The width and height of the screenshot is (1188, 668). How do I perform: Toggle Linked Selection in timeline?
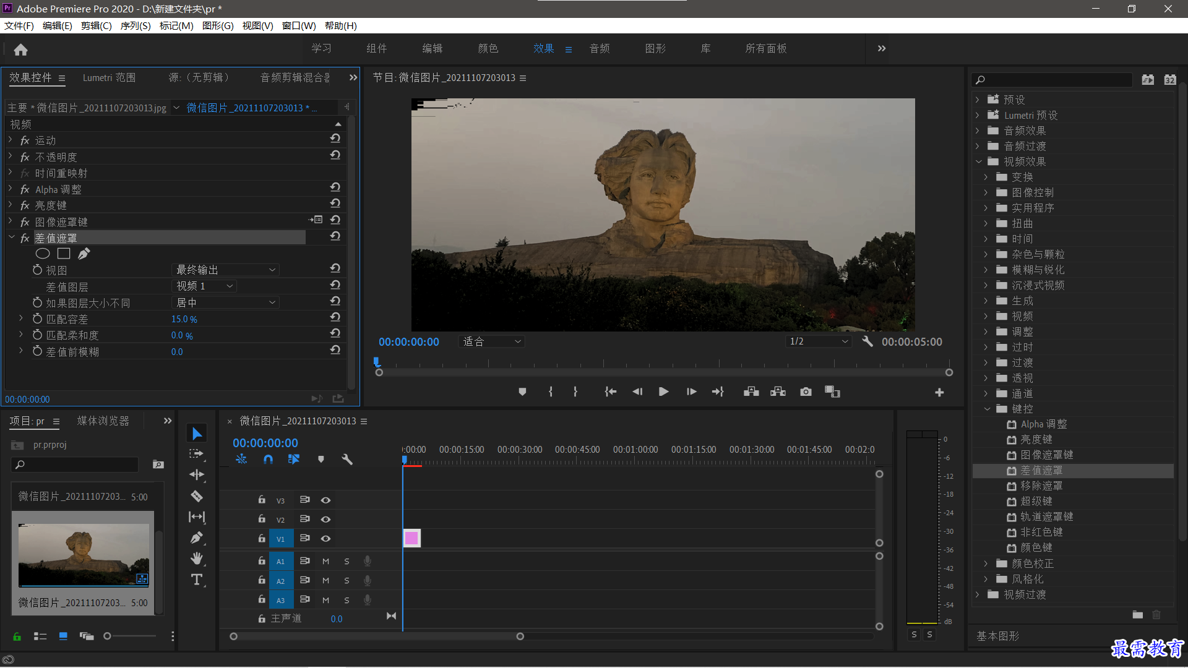[x=294, y=459]
